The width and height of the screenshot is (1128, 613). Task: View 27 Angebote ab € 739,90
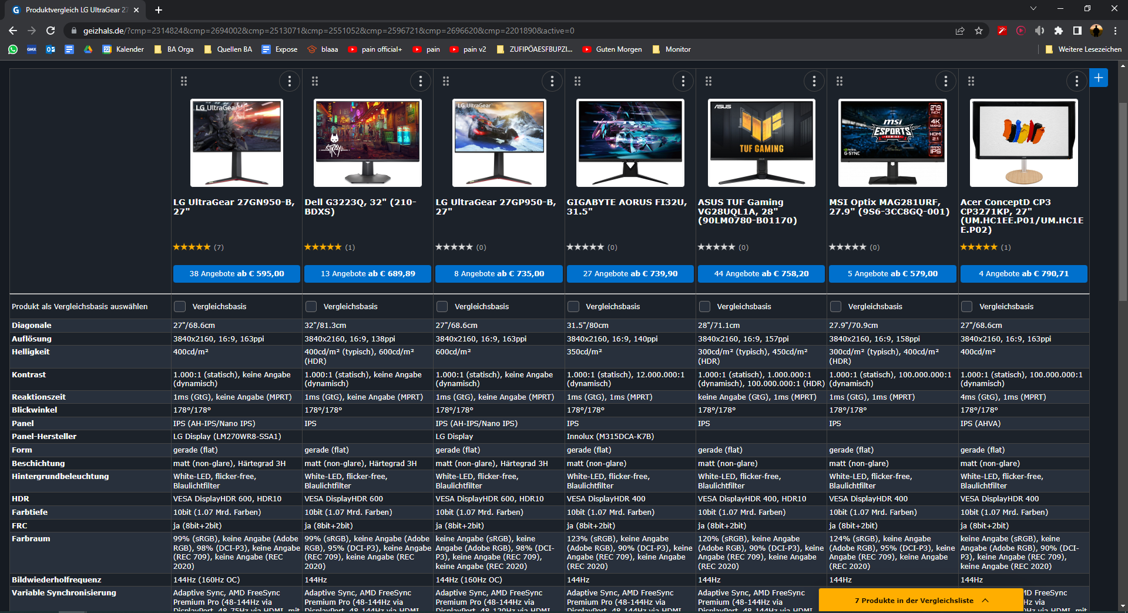click(x=630, y=274)
